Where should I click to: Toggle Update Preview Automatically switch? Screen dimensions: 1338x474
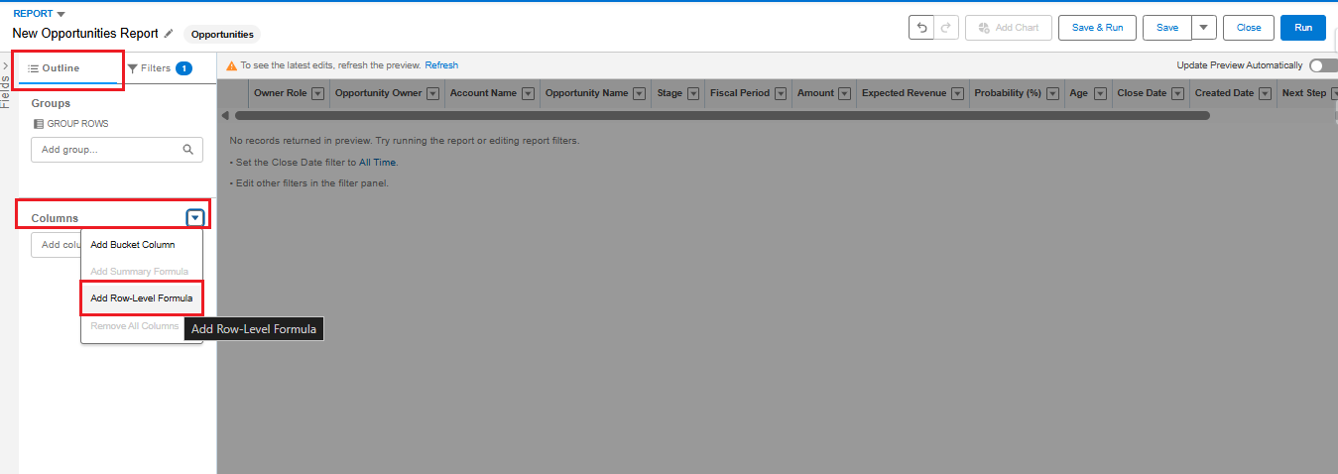pos(1322,65)
